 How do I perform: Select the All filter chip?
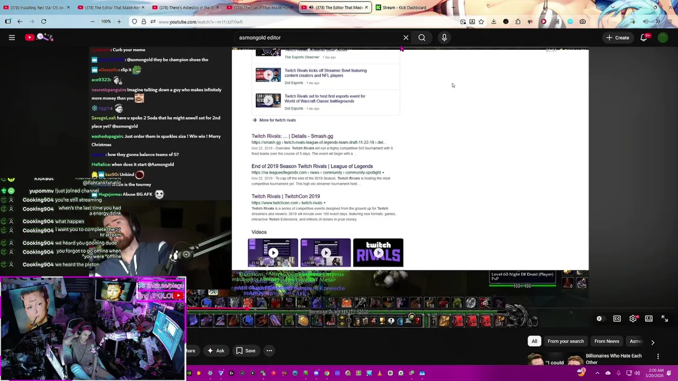tap(534, 341)
